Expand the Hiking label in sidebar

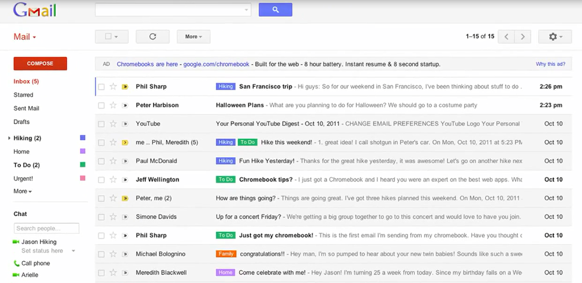pyautogui.click(x=9, y=138)
